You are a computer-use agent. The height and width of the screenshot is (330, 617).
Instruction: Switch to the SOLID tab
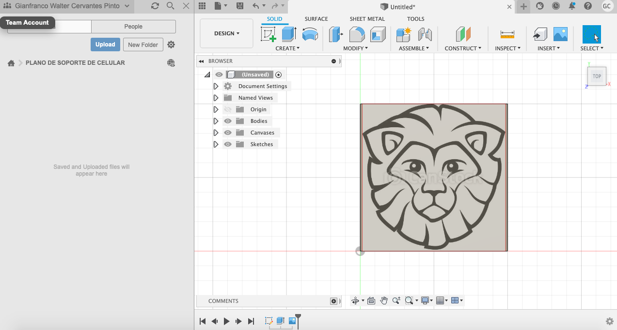(275, 19)
